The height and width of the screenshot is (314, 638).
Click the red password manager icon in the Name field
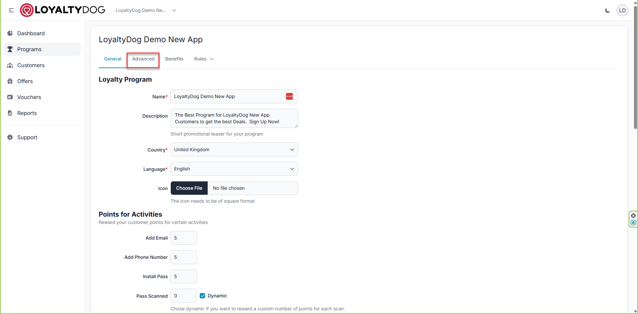[x=289, y=96]
